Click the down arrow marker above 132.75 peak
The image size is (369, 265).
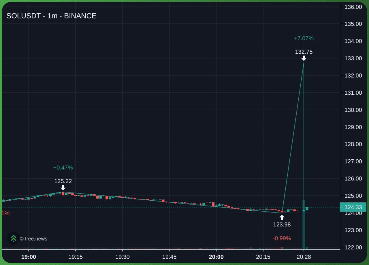point(304,58)
